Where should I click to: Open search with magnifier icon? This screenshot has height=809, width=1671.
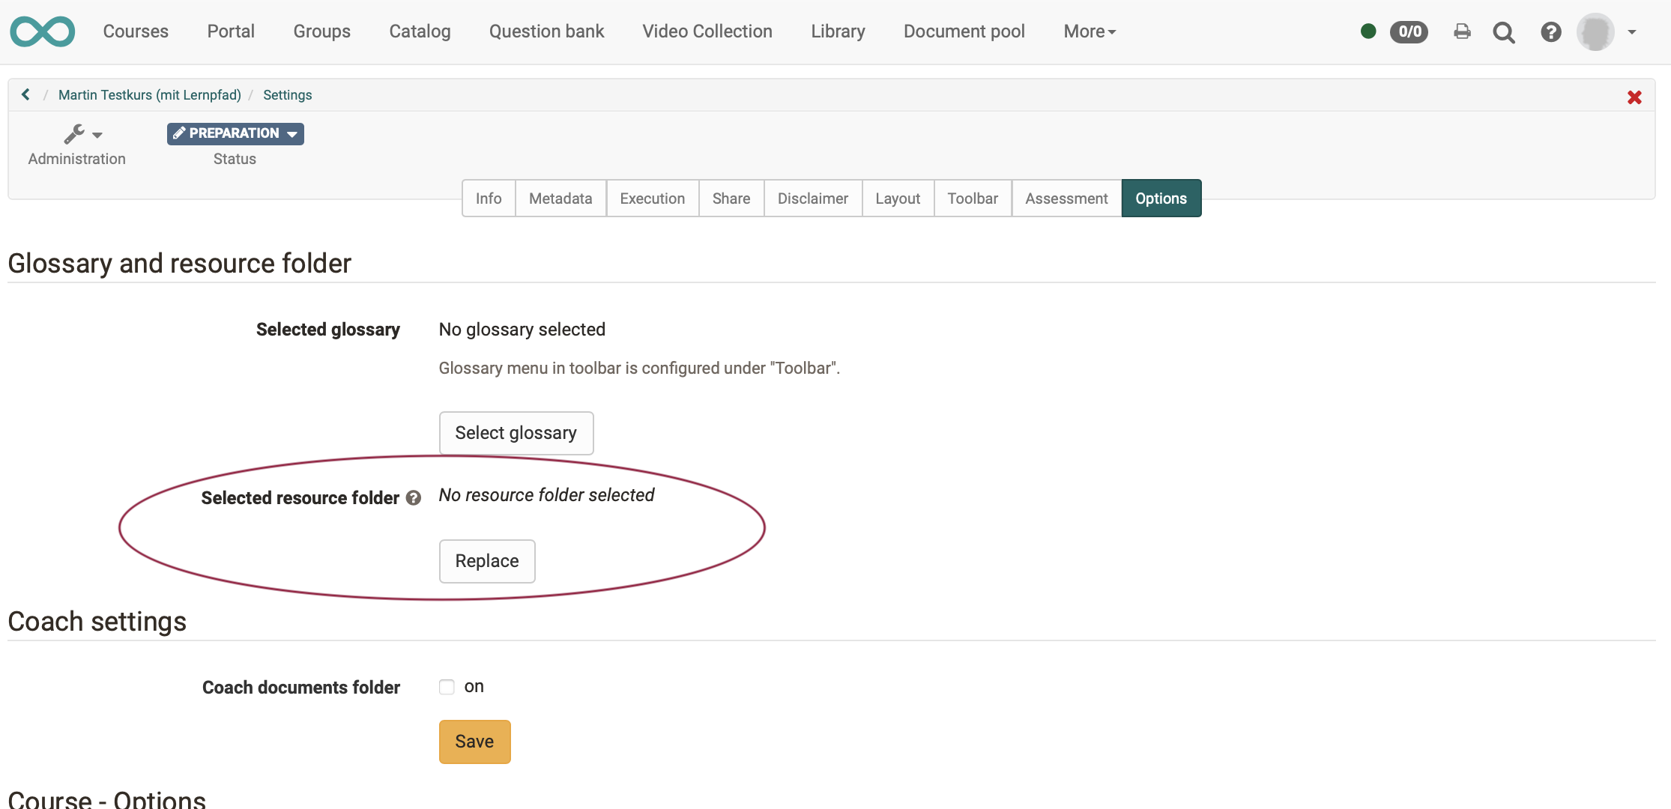(x=1503, y=32)
